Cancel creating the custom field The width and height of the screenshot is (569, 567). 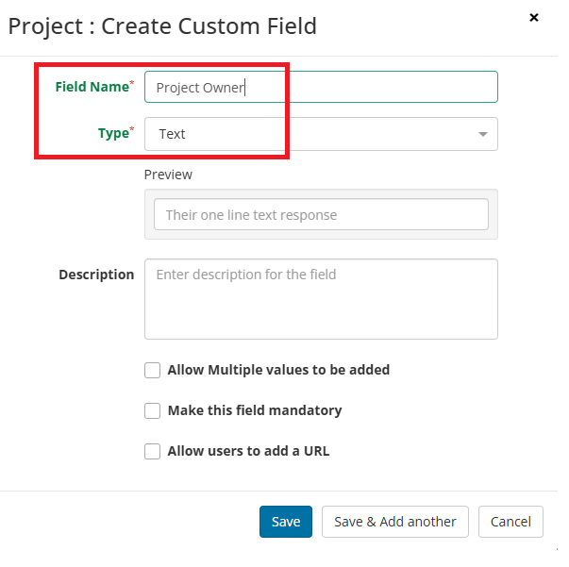[x=510, y=522]
